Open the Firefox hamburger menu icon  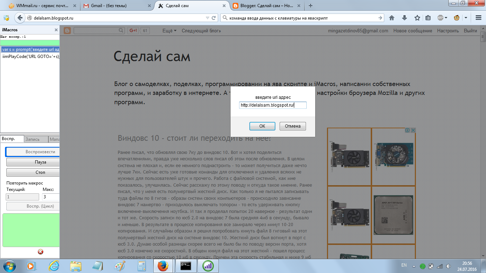coord(479,18)
